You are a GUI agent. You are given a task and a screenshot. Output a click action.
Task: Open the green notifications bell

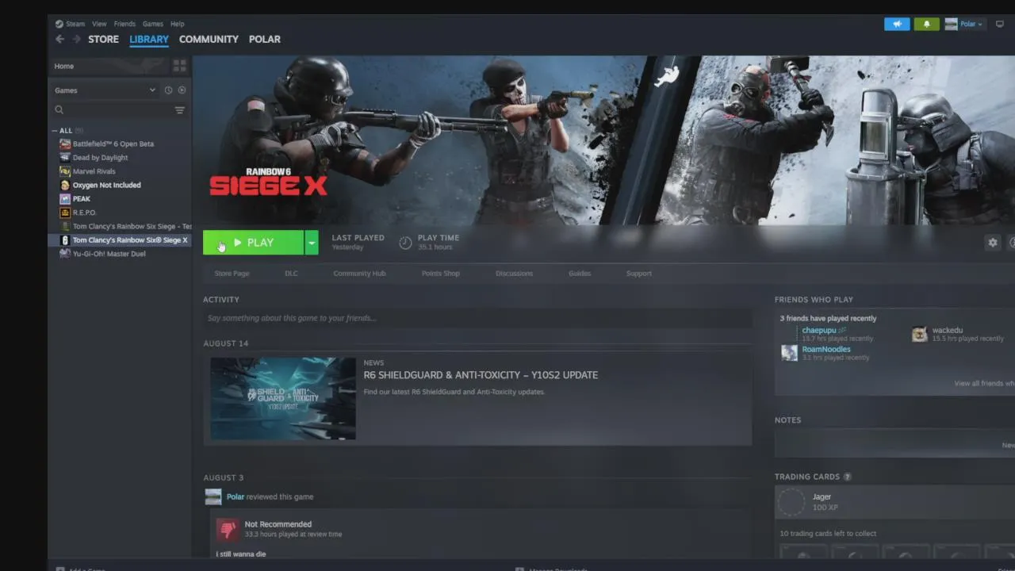[x=926, y=24]
